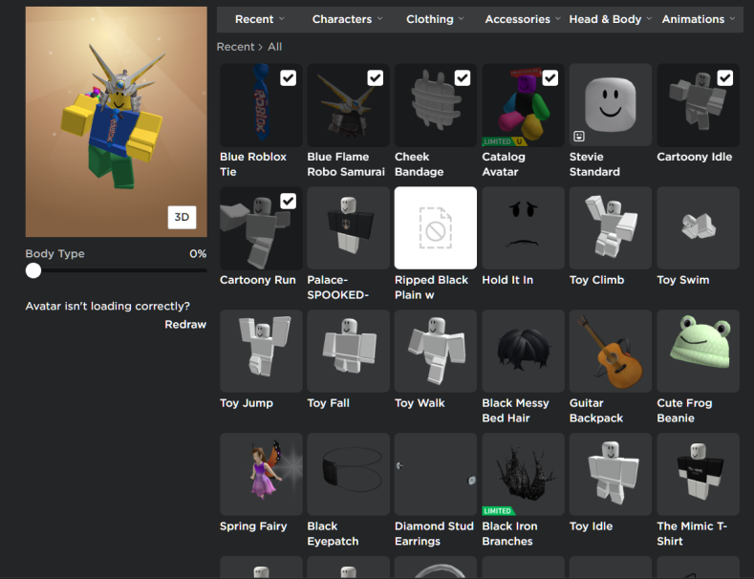
Task: Click the Black Eyepatch name text
Action: (x=333, y=534)
